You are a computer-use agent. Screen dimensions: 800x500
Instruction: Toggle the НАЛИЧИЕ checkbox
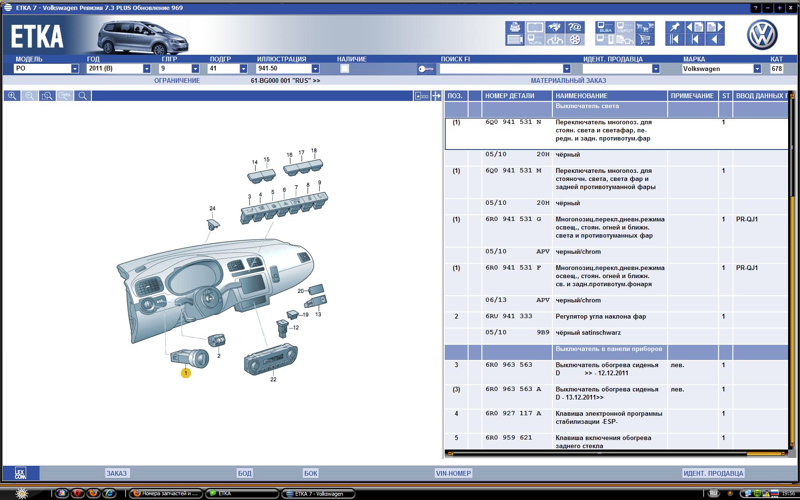[x=345, y=69]
